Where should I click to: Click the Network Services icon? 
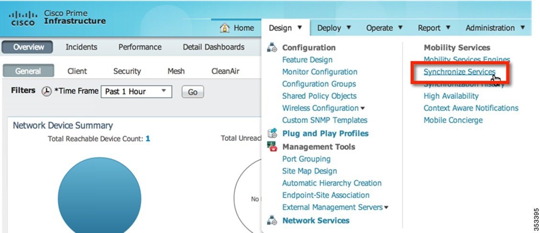click(272, 220)
